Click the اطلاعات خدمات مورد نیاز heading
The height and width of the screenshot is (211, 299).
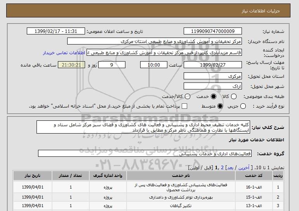[x=256, y=140]
